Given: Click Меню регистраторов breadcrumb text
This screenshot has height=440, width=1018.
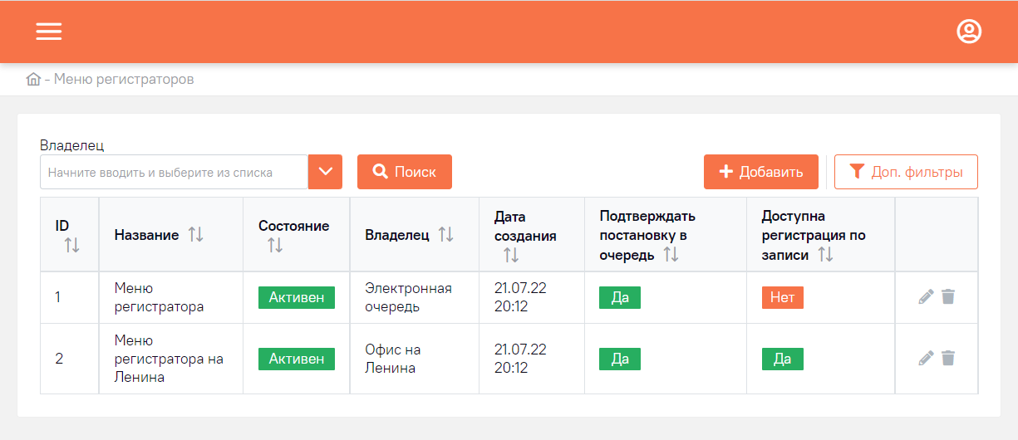Looking at the screenshot, I should [124, 80].
